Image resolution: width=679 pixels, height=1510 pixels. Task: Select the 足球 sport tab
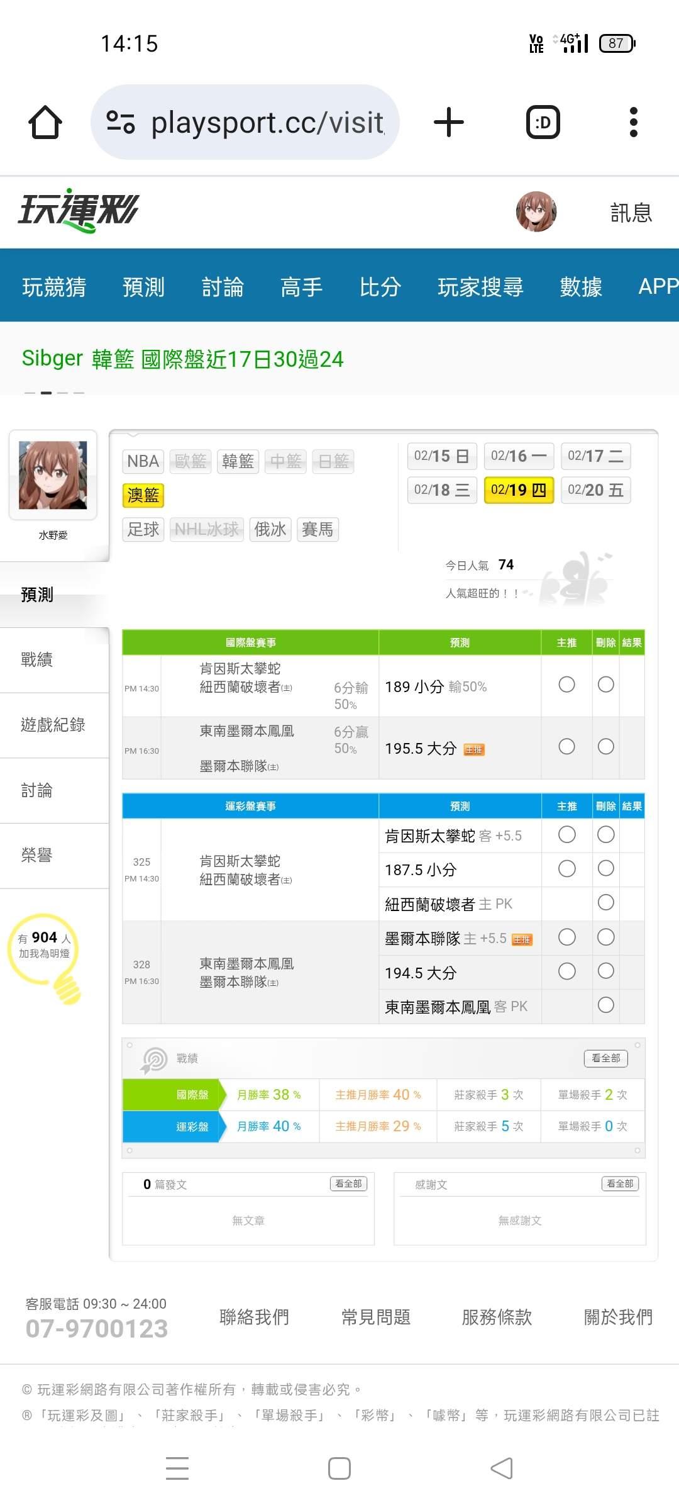coord(143,529)
